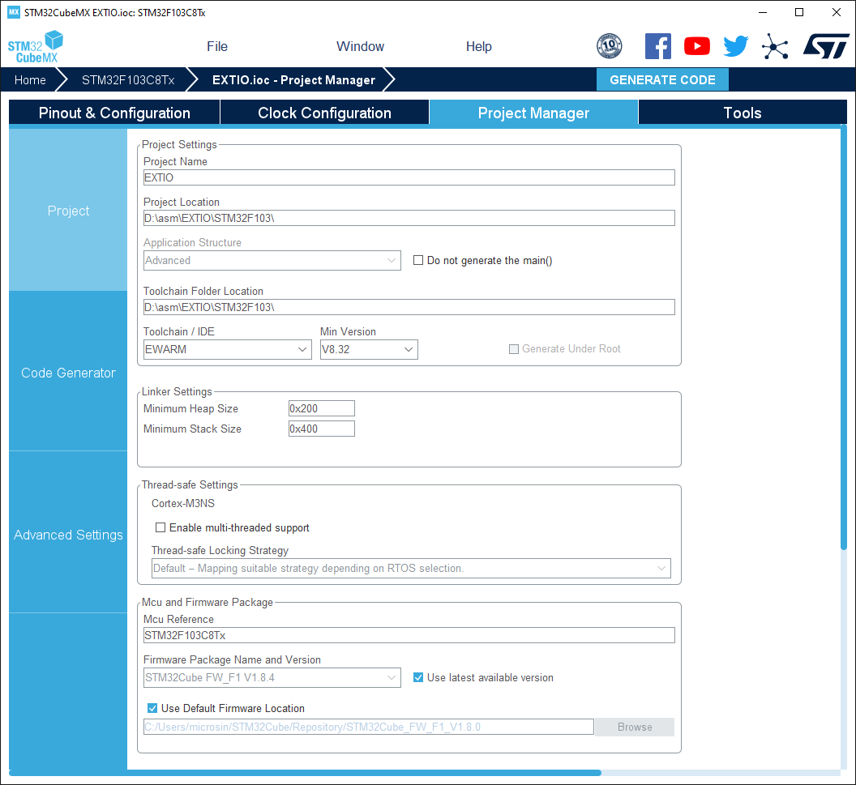856x785 pixels.
Task: Open the Code Generator side tab
Action: pos(68,373)
